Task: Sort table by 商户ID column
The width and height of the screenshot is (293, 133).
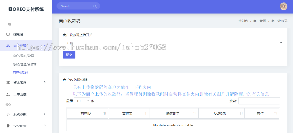Action: coord(88,113)
